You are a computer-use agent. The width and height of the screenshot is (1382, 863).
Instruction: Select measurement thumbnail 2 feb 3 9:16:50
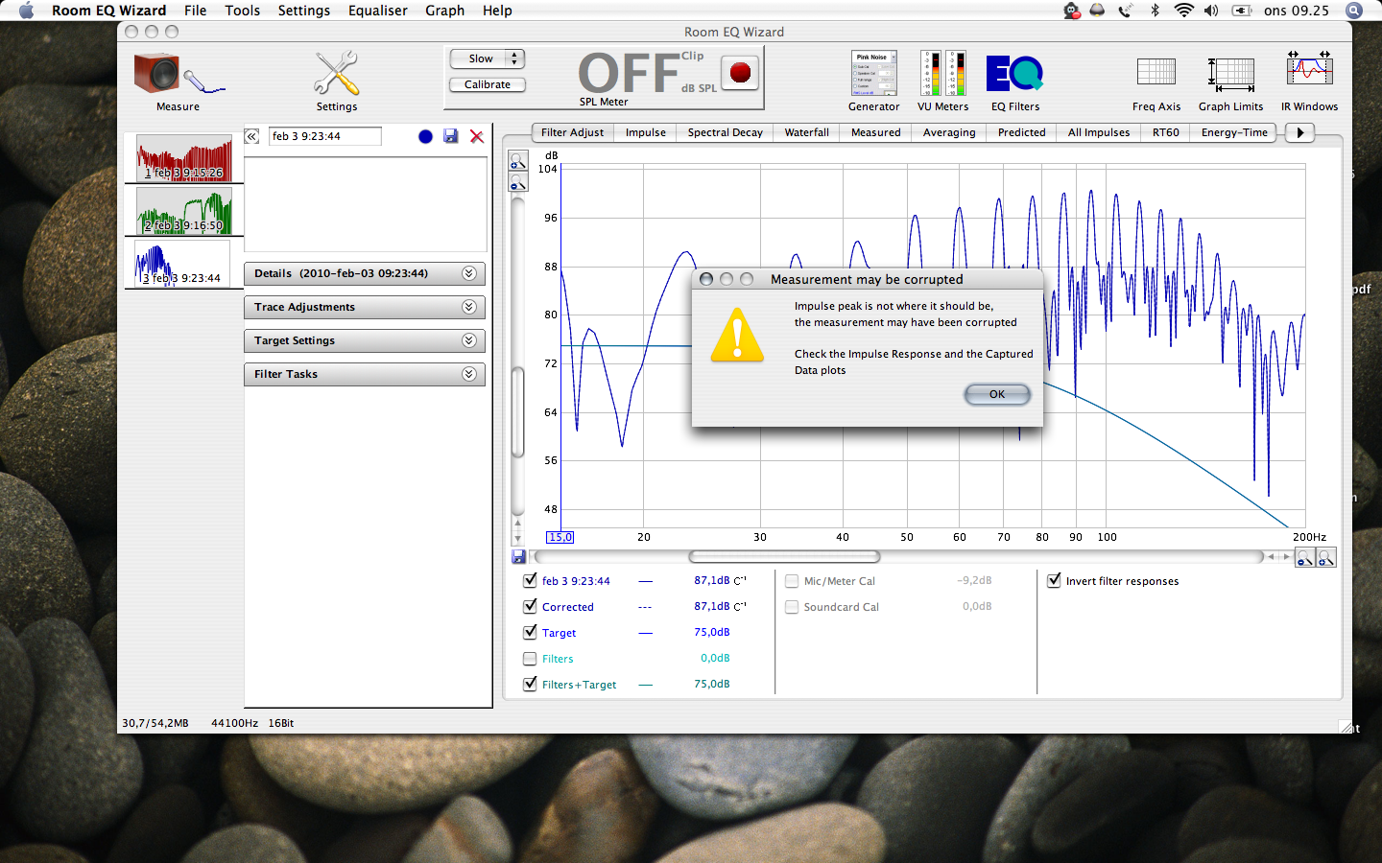pos(184,210)
